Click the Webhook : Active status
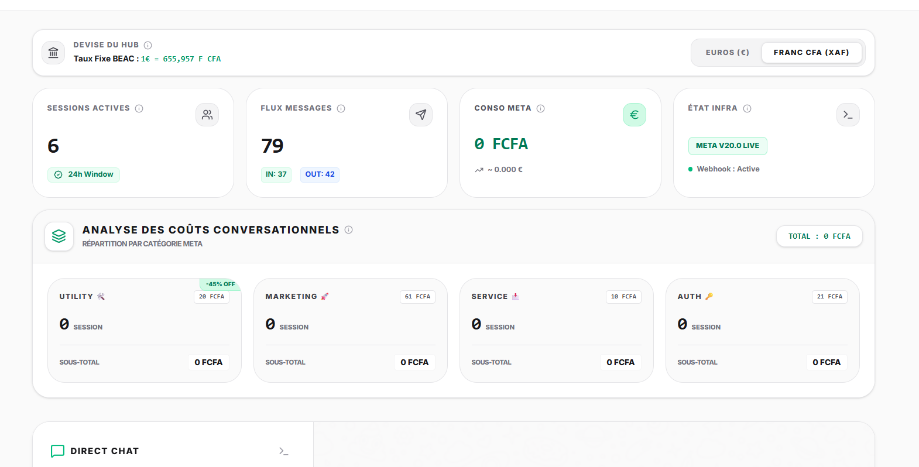Screen dimensions: 919x467 (x=724, y=169)
